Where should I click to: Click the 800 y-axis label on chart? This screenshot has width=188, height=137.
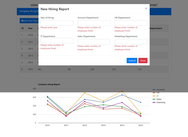(x=35, y=88)
